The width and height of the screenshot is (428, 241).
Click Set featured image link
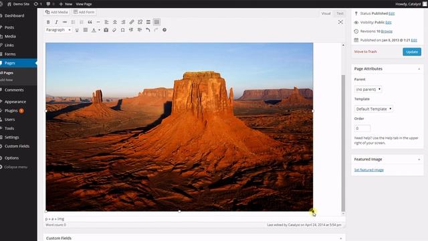[368, 170]
